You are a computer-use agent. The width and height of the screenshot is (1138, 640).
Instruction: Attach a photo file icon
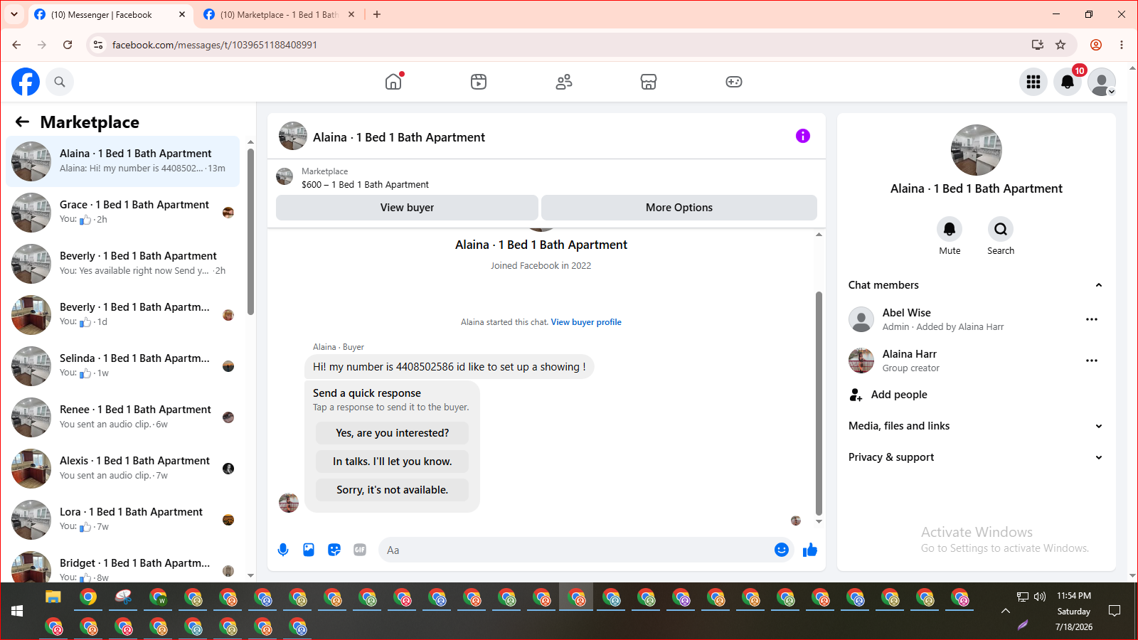point(309,550)
